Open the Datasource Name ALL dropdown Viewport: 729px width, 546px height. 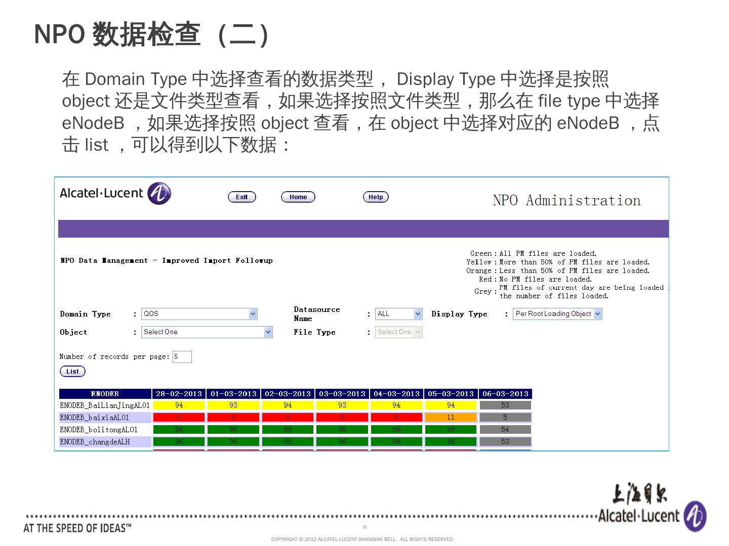click(398, 314)
